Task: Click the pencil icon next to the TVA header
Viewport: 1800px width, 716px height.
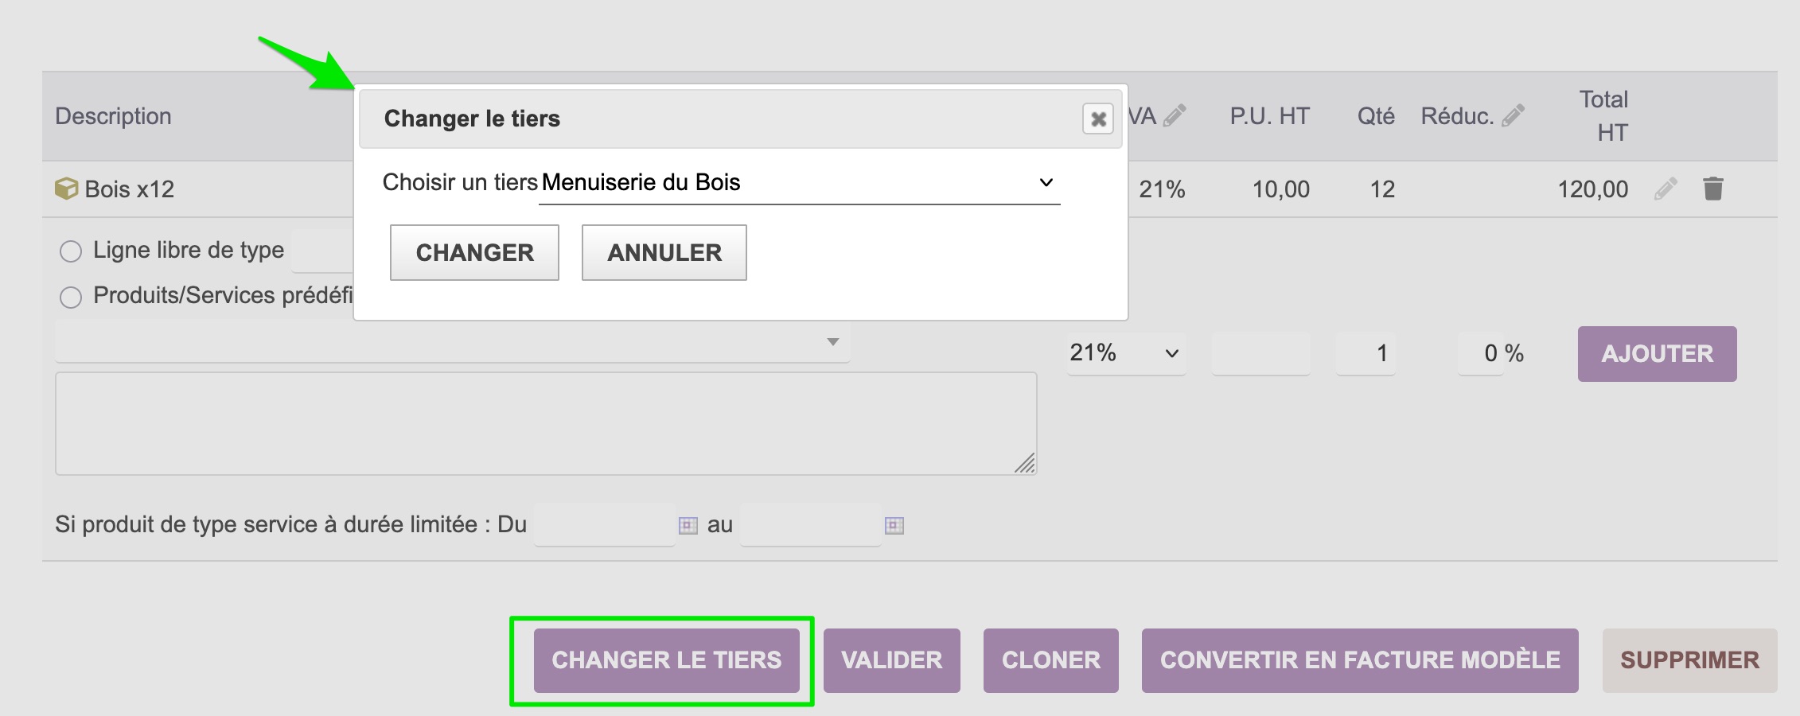Action: (1175, 116)
